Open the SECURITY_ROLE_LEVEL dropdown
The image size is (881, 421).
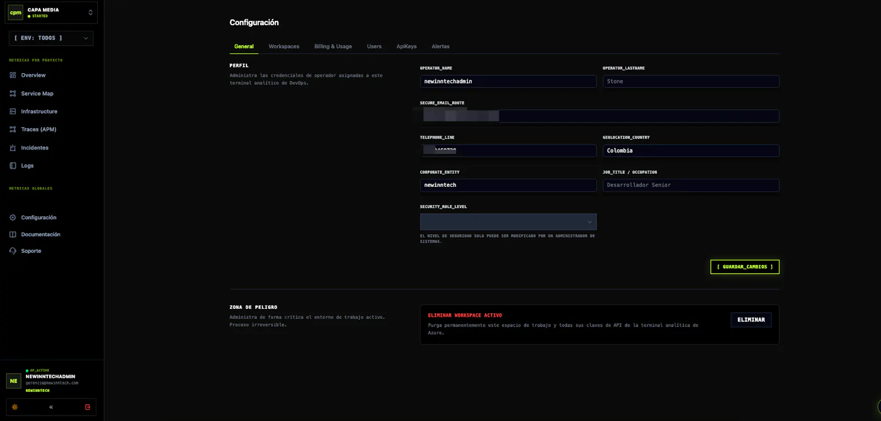click(508, 222)
